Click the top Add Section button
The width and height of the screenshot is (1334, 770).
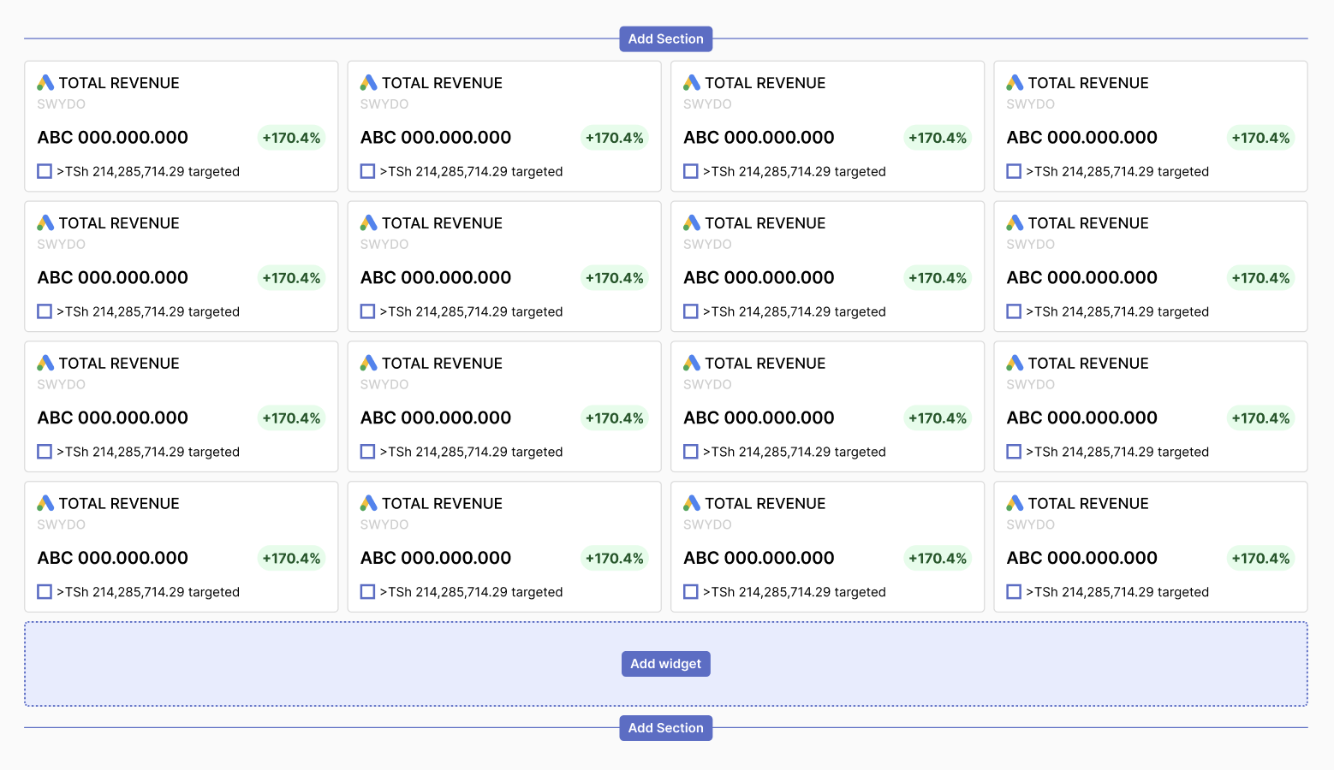(x=665, y=38)
